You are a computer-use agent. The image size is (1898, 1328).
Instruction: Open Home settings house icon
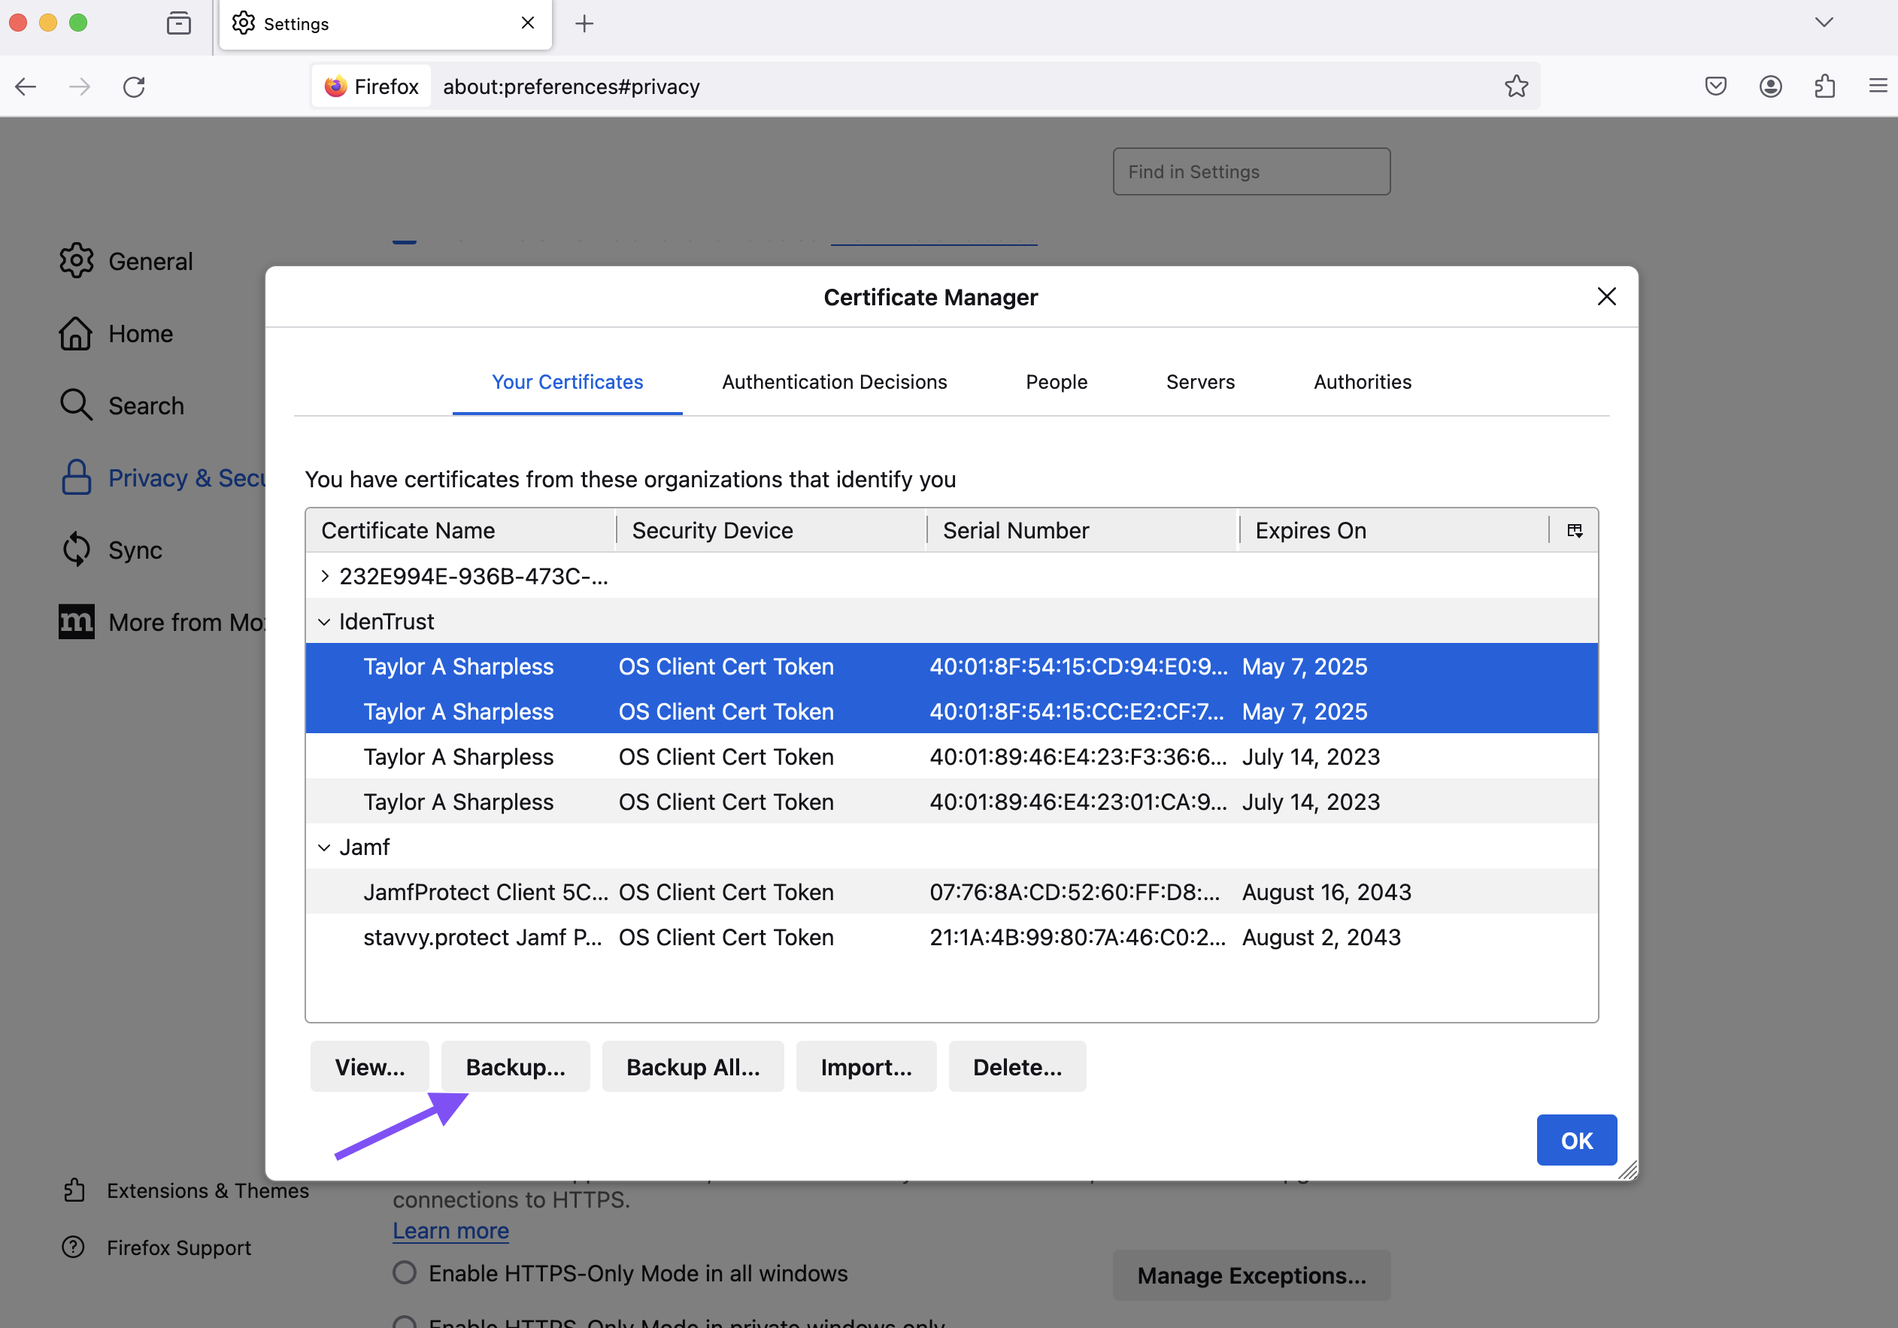coord(76,333)
